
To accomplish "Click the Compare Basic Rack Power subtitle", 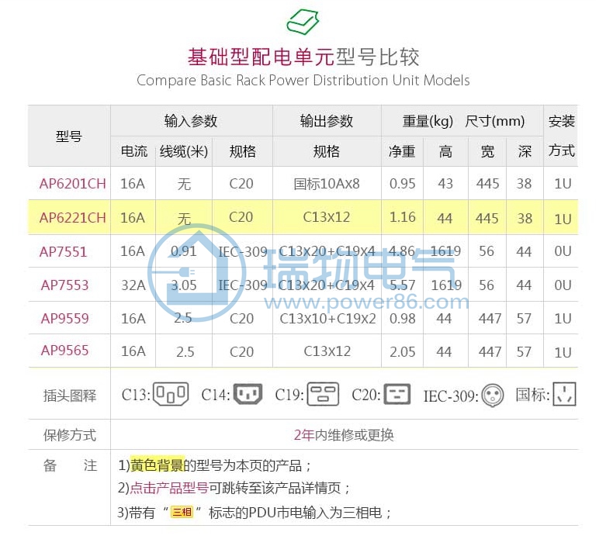I will [303, 81].
